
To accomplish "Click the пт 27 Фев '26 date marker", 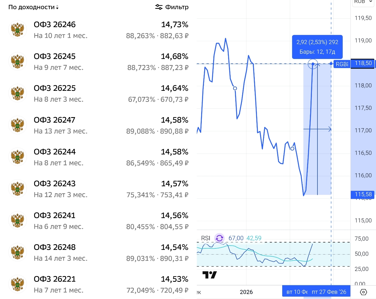I will tap(329, 292).
